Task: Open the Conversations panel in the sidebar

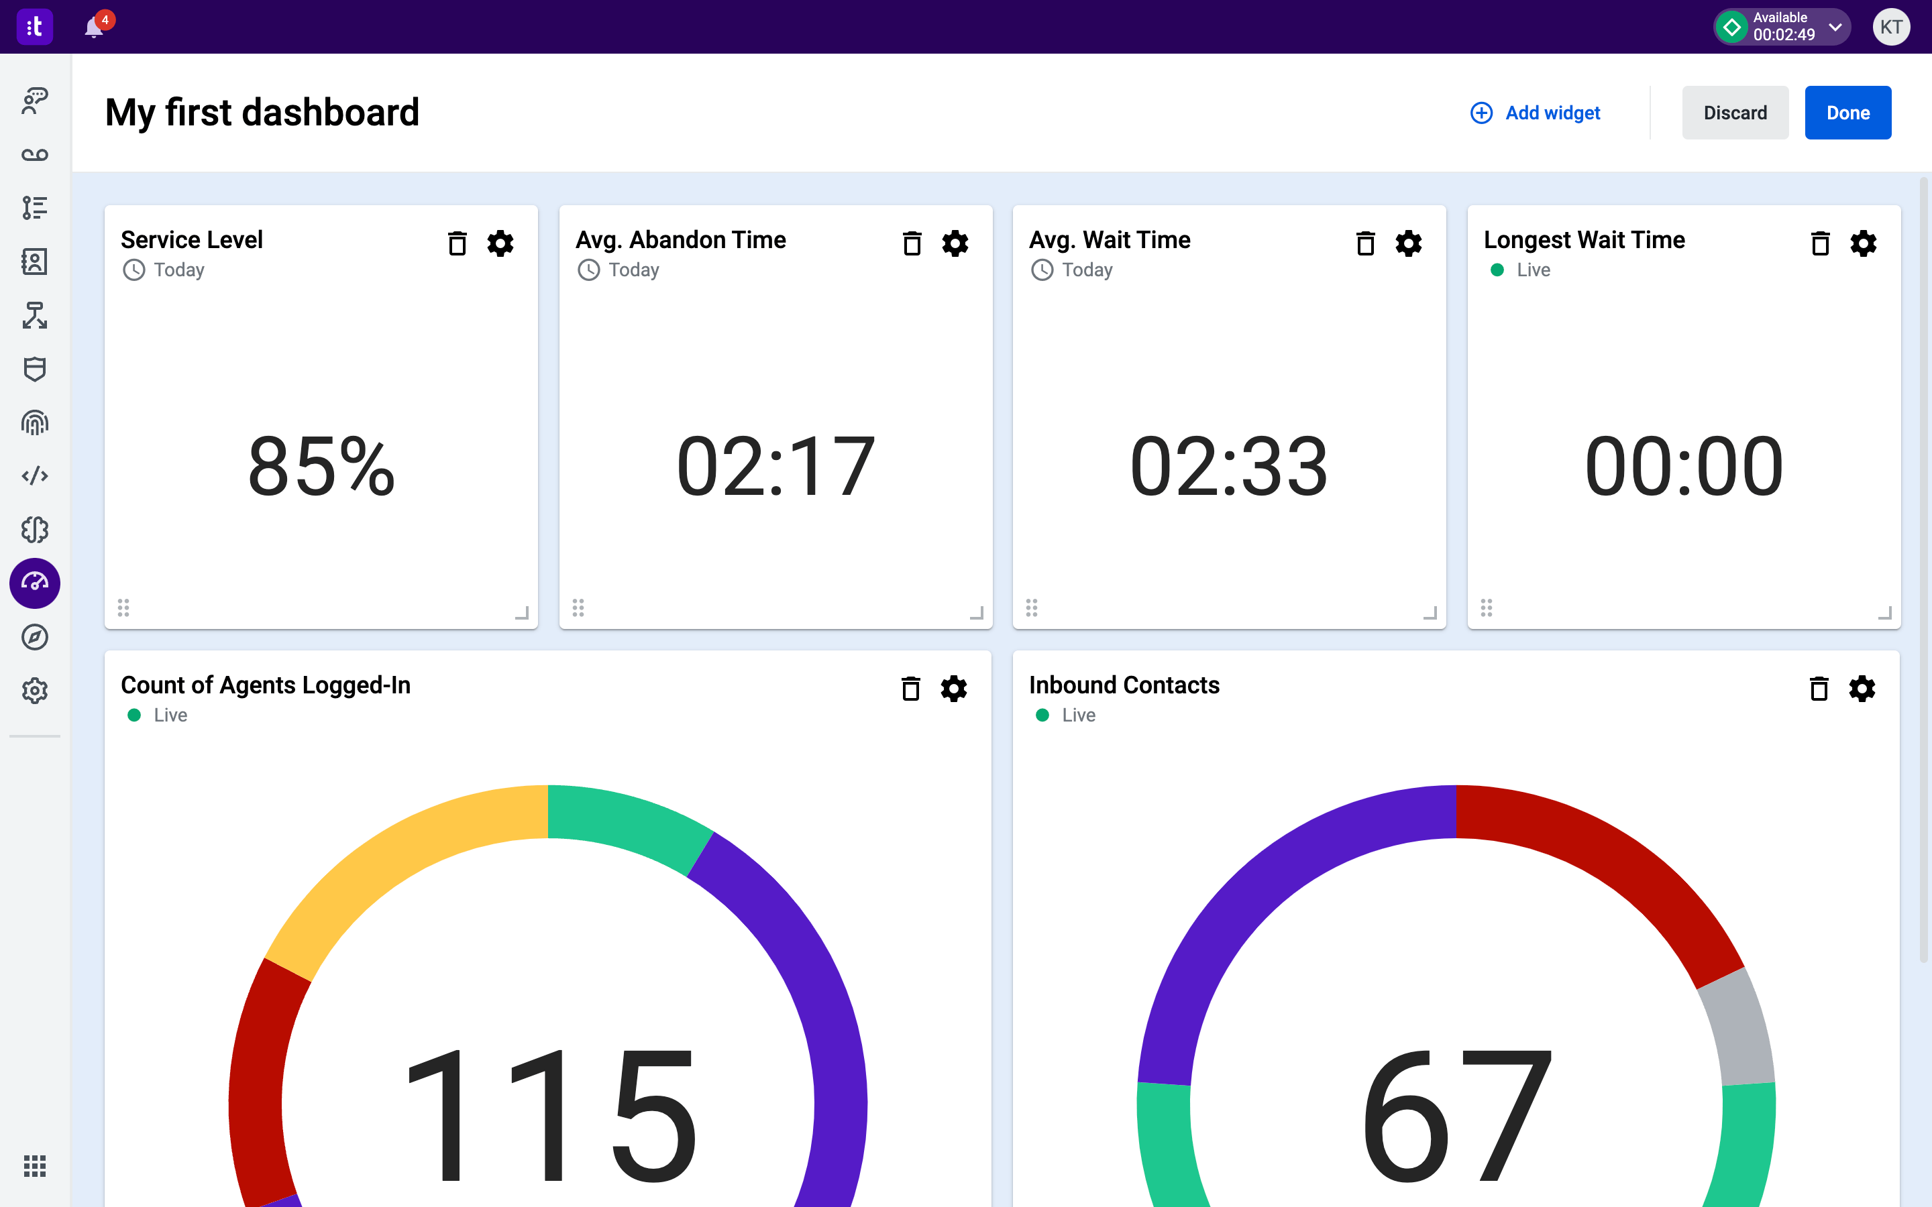Action: 34,101
